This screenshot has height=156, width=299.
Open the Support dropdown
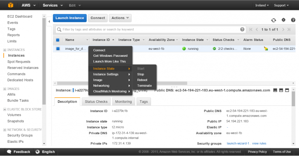click(x=281, y=5)
